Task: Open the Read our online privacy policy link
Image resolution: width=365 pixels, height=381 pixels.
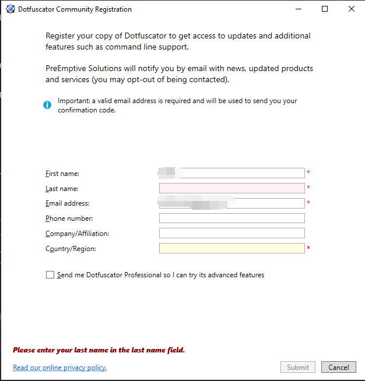Action: point(60,368)
